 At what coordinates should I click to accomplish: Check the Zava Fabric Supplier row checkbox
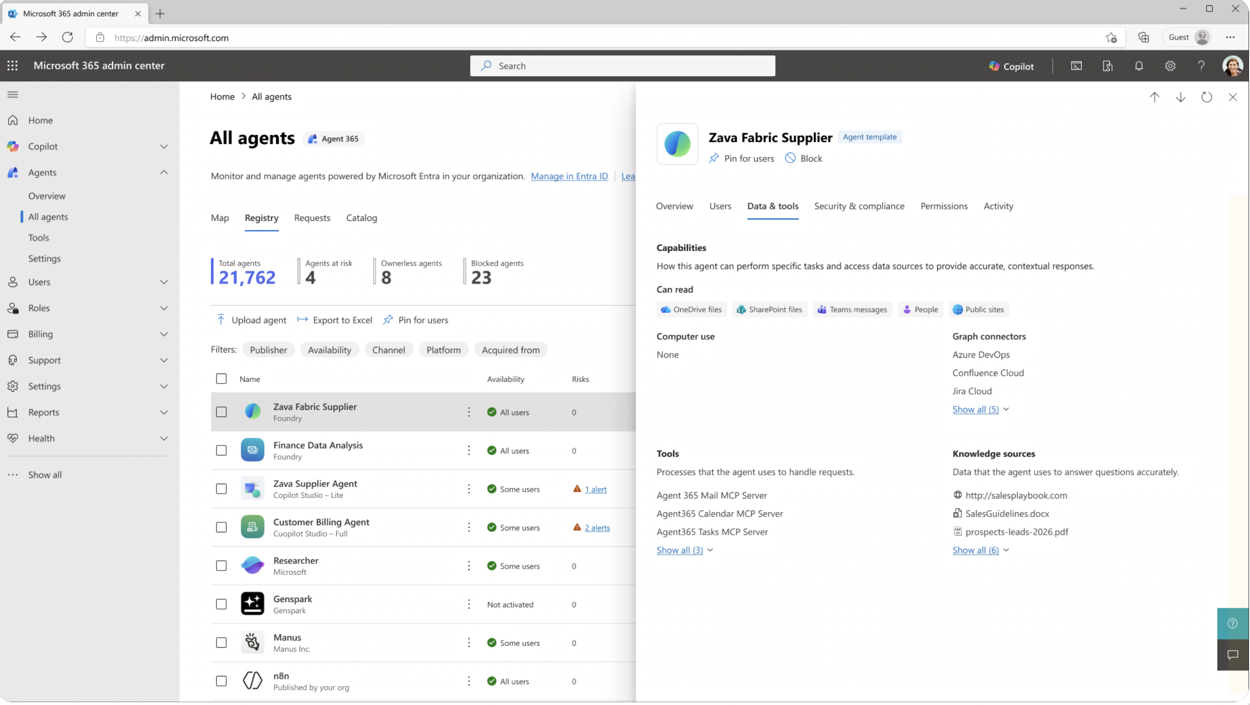click(221, 412)
